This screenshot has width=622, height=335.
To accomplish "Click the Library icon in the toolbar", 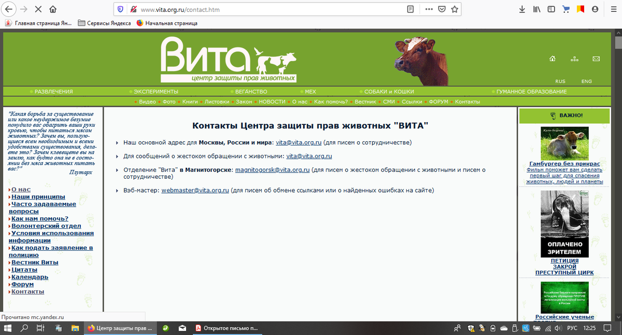I will click(536, 9).
